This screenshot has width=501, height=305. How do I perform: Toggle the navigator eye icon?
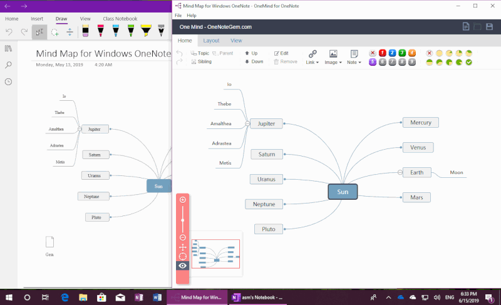pyautogui.click(x=183, y=266)
